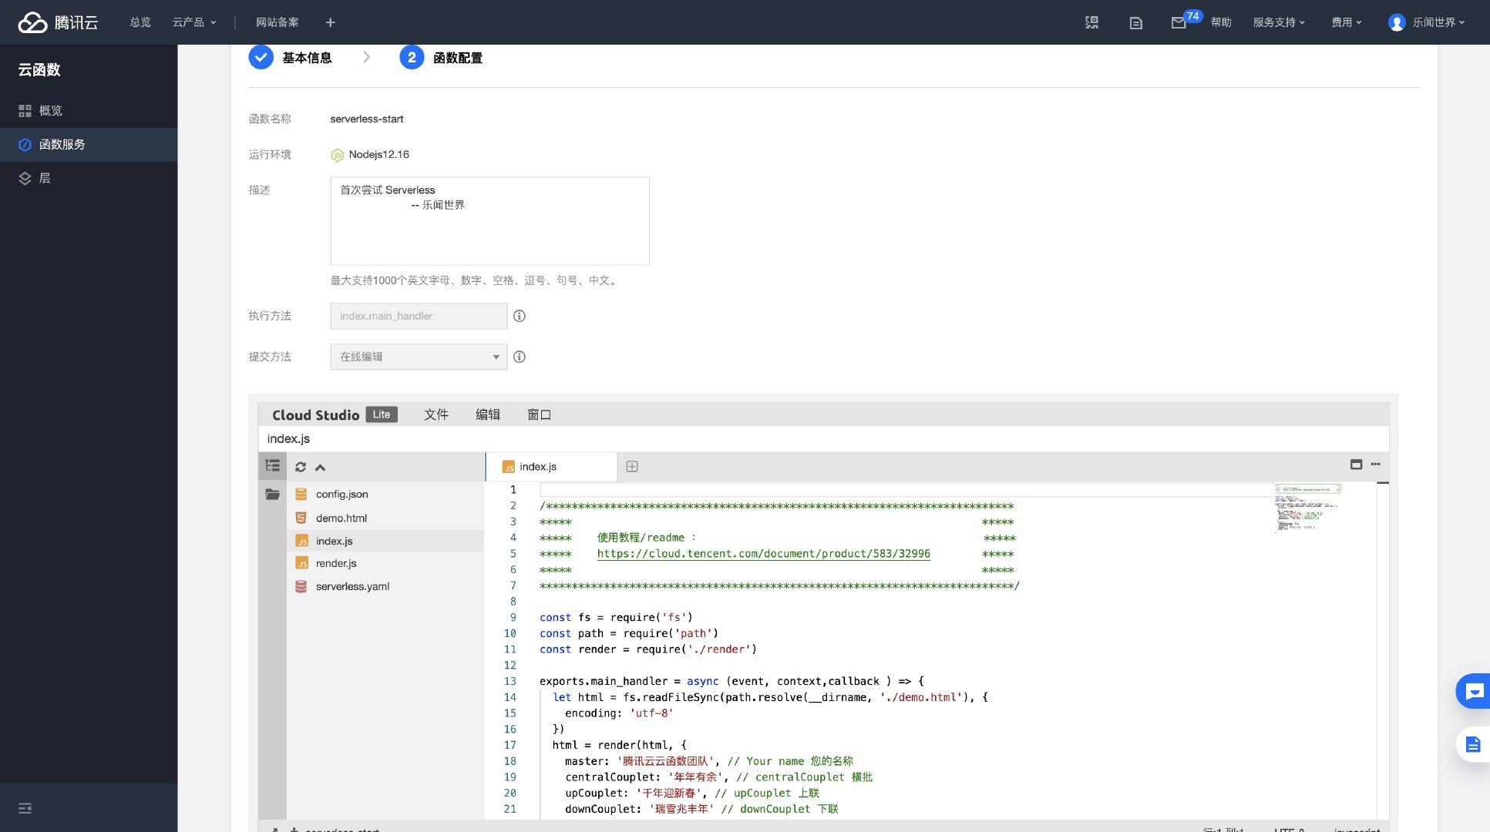
Task: Click the disabled index.main_handler field
Action: (x=419, y=316)
